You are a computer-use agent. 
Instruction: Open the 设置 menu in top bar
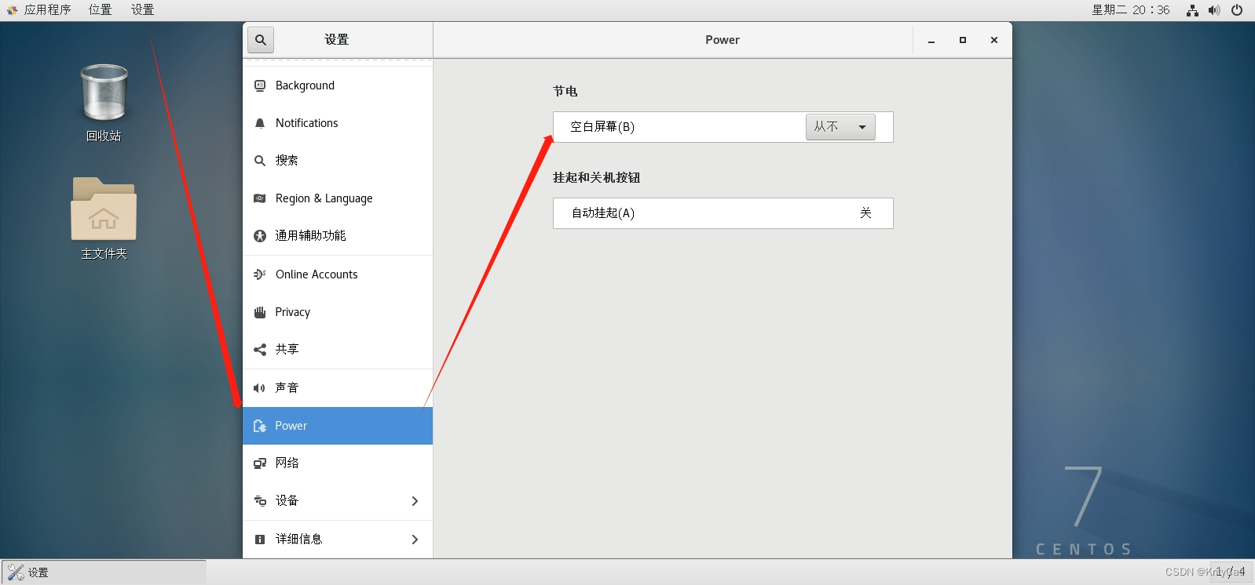pos(142,10)
